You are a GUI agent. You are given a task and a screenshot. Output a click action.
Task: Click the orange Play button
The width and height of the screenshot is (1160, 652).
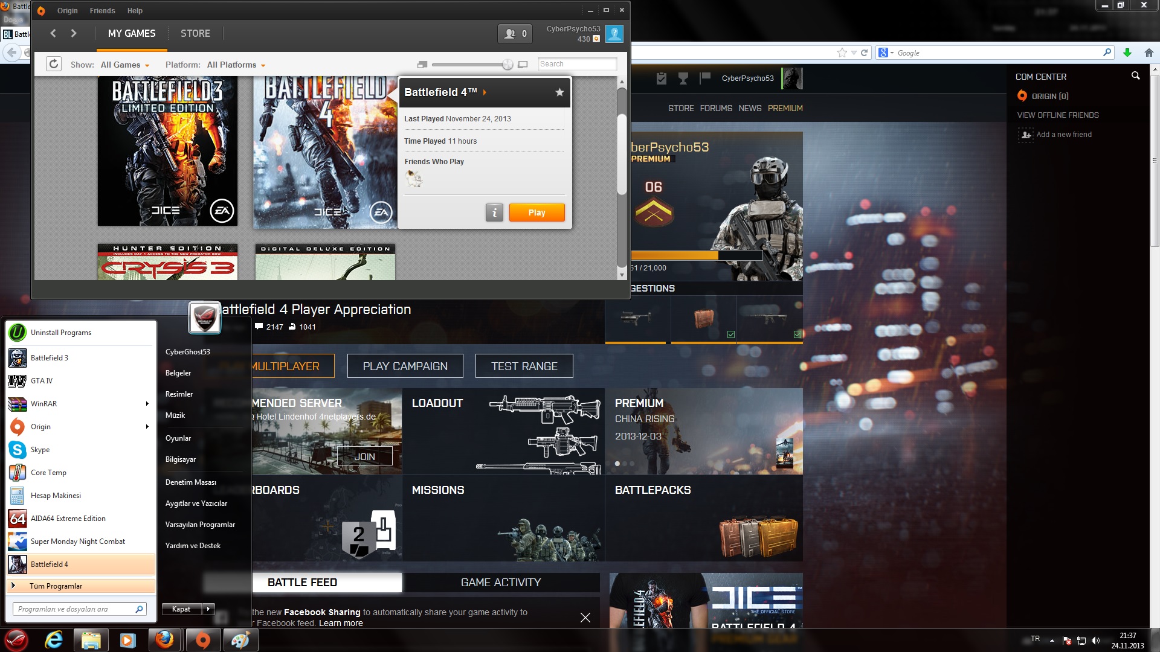pos(536,213)
